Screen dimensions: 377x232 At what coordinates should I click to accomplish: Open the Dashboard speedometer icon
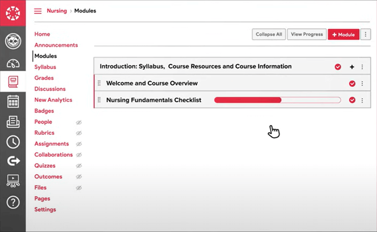pyautogui.click(x=13, y=63)
